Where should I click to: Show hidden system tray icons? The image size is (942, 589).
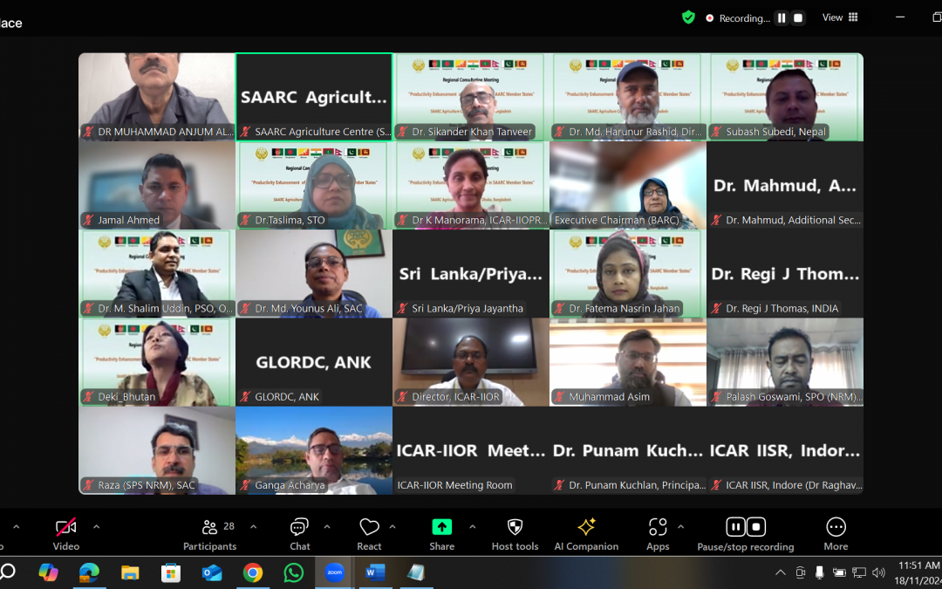[780, 572]
